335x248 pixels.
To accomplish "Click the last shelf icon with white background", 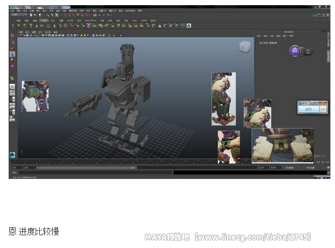I will (x=188, y=26).
